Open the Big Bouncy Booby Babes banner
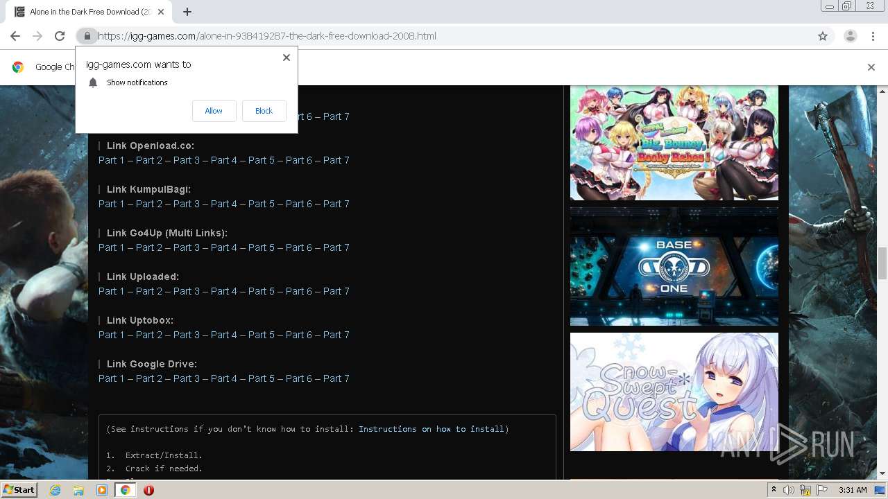This screenshot has height=499, width=888. (674, 143)
